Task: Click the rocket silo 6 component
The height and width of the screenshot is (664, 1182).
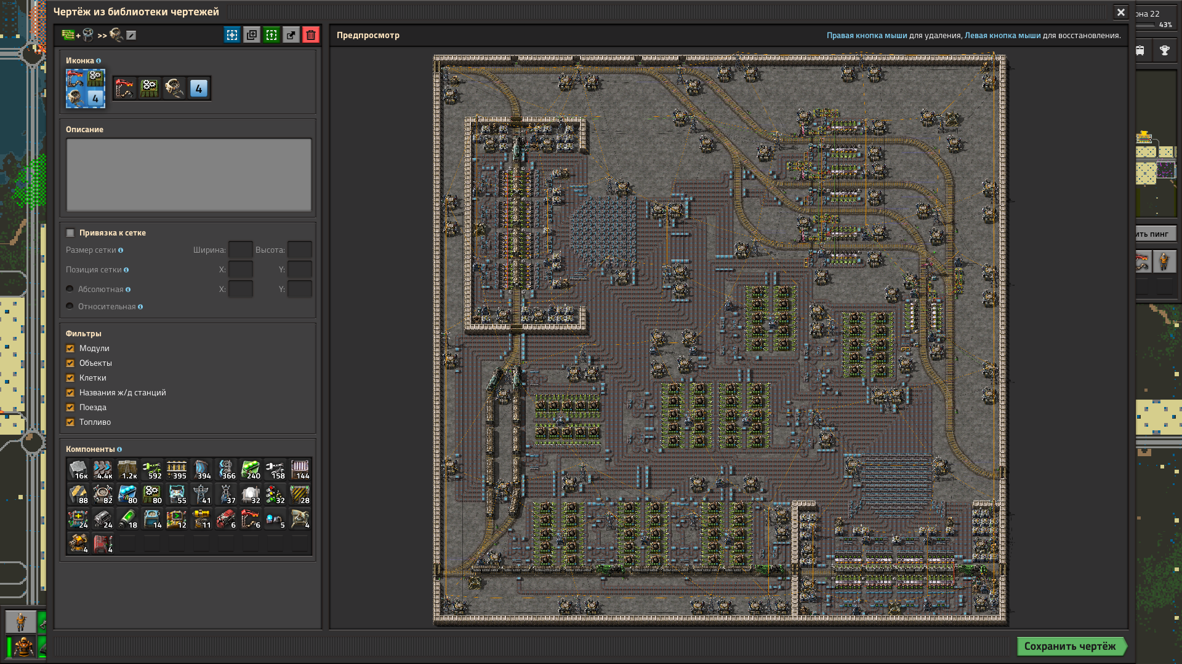Action: 251,519
